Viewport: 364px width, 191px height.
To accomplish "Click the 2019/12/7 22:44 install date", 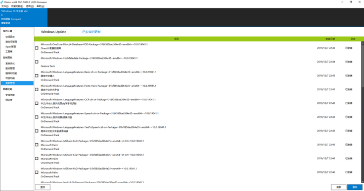I will (326, 62).
